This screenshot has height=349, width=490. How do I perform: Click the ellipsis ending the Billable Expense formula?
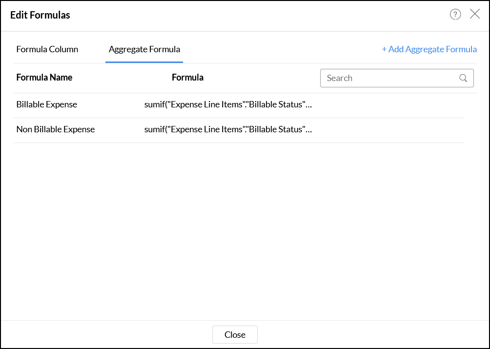coord(309,105)
